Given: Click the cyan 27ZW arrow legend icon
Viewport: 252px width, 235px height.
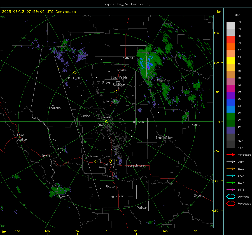Looking at the screenshot, I should [x=231, y=176].
